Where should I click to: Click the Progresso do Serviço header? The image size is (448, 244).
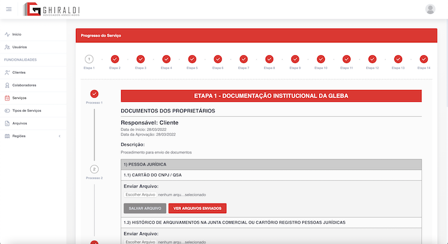click(x=256, y=36)
